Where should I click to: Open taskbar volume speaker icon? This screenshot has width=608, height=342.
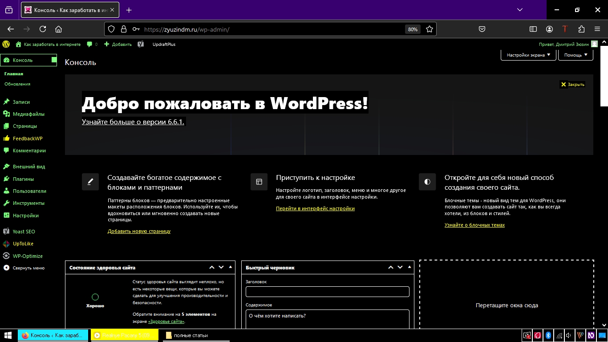[569, 335]
